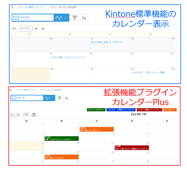Select day 9 in Calendar Plus
The image size is (187, 170).
[43, 143]
